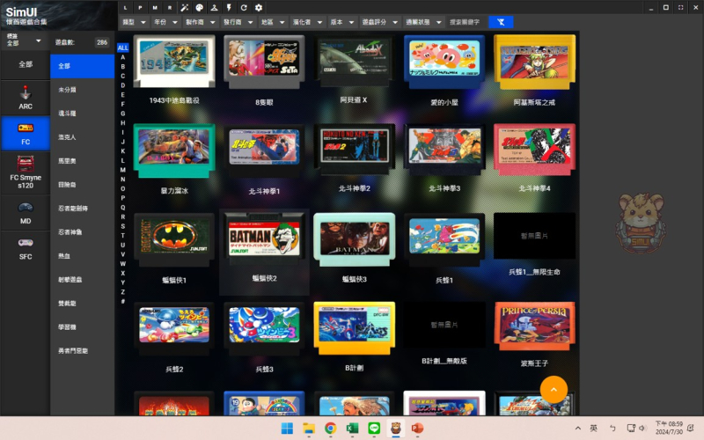704x440 pixels.
Task: Click the keyword search field
Action: (x=466, y=22)
